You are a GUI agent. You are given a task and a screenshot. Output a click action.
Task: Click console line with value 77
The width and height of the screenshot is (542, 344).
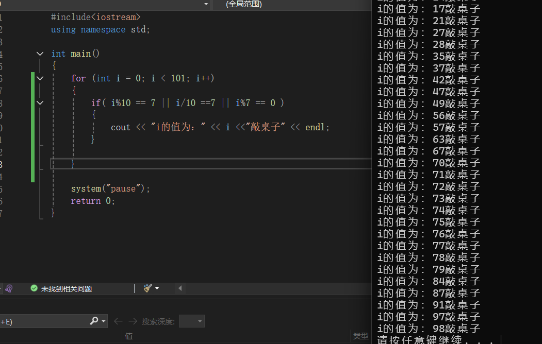[429, 246]
